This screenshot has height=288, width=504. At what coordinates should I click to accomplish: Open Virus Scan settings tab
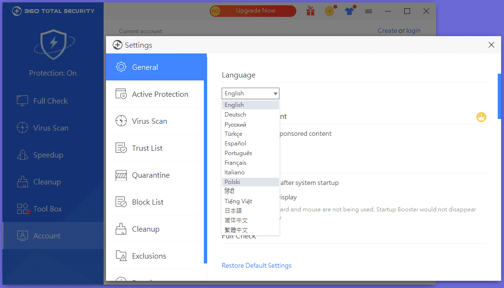[x=156, y=121]
